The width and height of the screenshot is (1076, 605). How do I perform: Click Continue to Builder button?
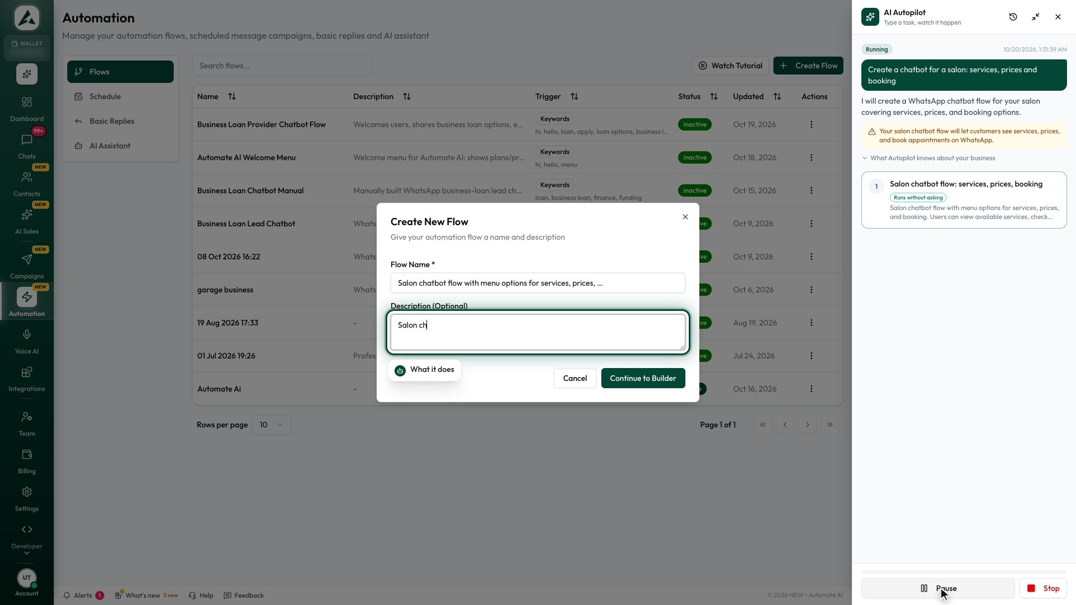click(643, 378)
